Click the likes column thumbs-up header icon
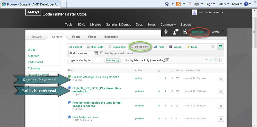Viewport: 257px width, 127px height. (159, 70)
